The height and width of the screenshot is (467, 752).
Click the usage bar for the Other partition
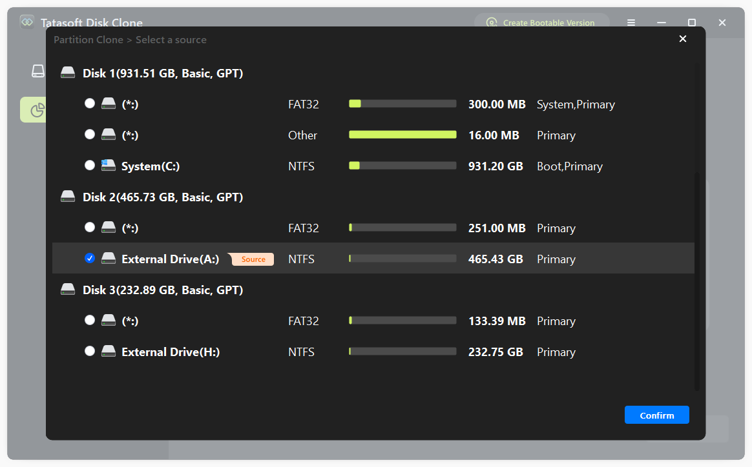point(402,134)
